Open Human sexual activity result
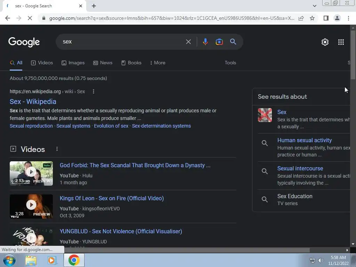This screenshot has width=356, height=267. pyautogui.click(x=305, y=140)
